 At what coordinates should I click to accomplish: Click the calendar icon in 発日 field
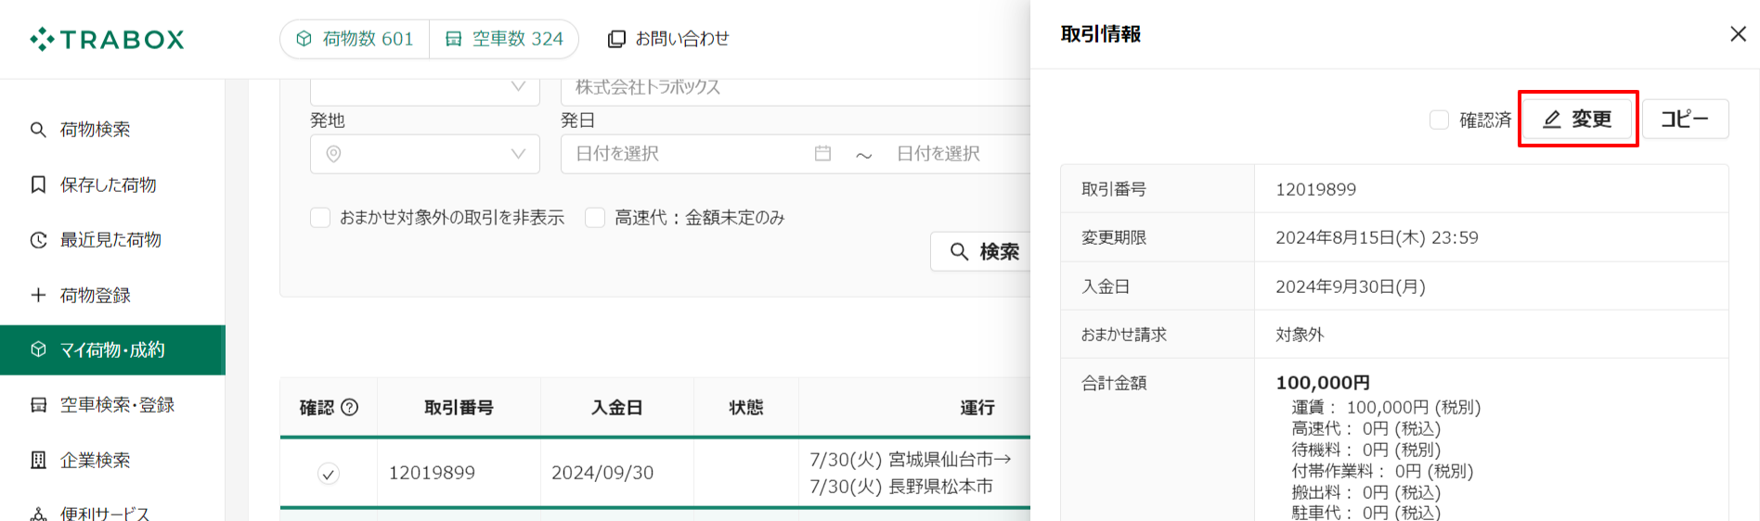pos(822,154)
